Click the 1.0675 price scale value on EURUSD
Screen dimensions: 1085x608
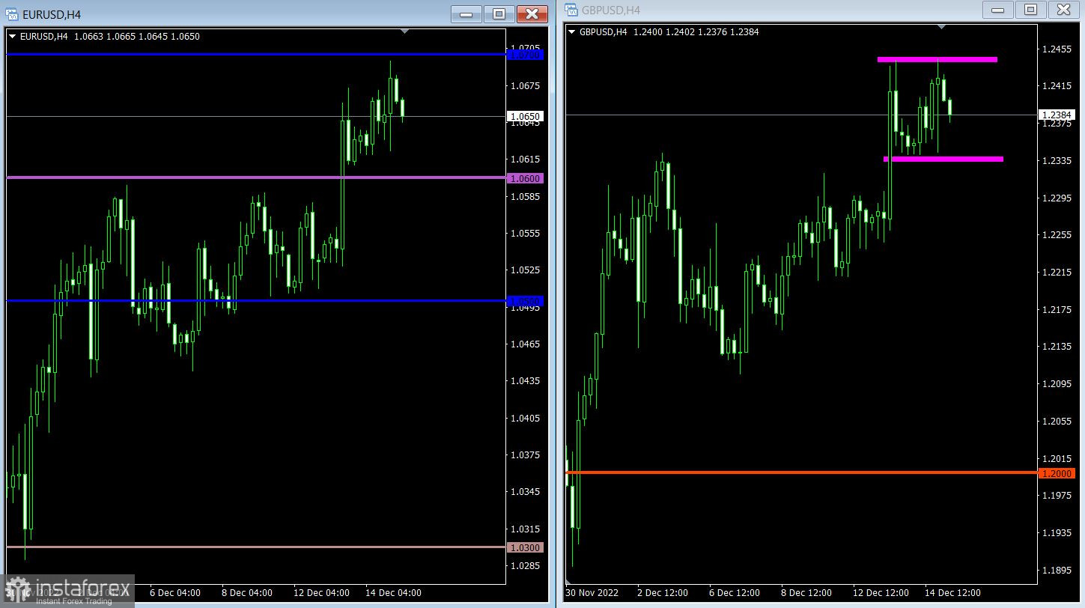(x=526, y=86)
